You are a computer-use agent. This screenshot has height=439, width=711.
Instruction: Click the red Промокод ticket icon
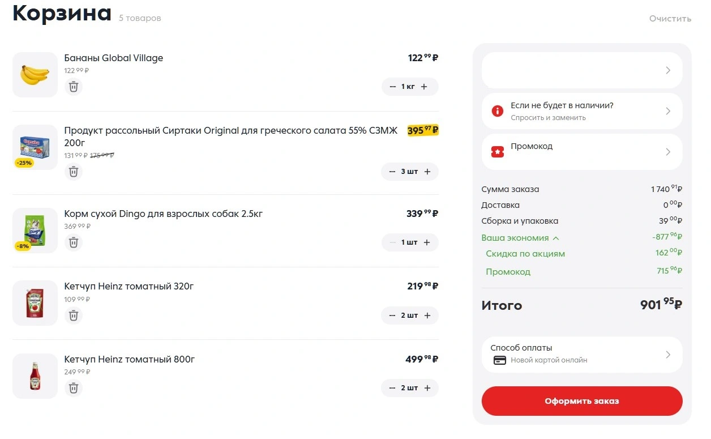(498, 152)
